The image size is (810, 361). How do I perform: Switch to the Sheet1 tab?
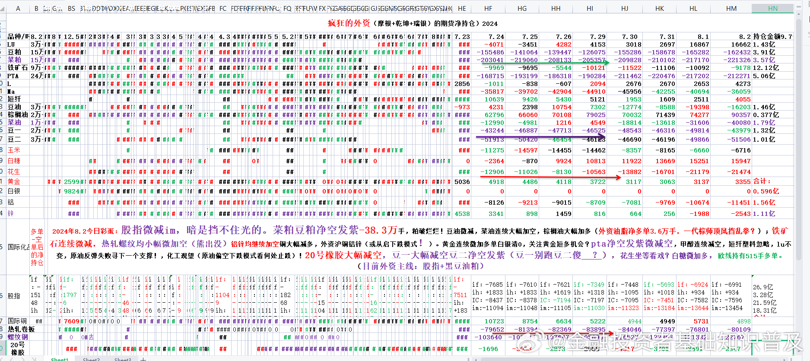coord(60,359)
